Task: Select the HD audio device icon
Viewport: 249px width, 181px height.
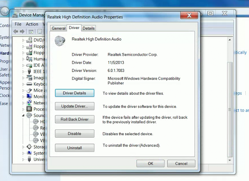Action: pyautogui.click(x=36, y=122)
